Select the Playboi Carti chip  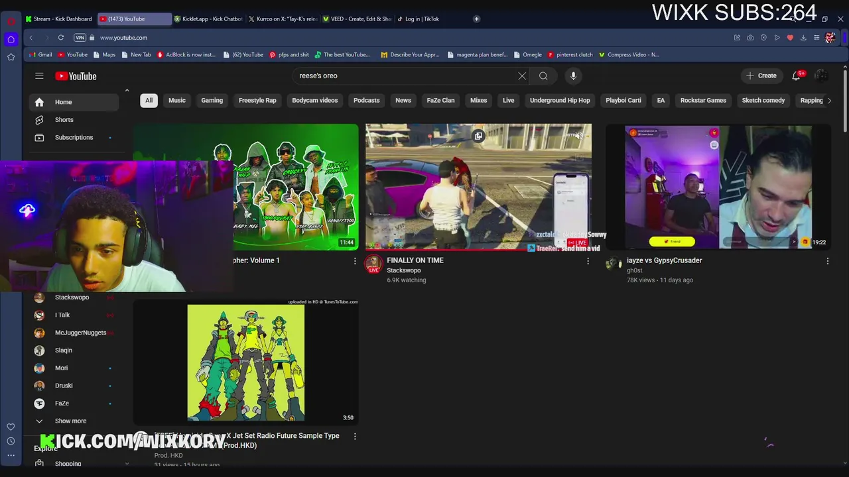click(x=623, y=101)
